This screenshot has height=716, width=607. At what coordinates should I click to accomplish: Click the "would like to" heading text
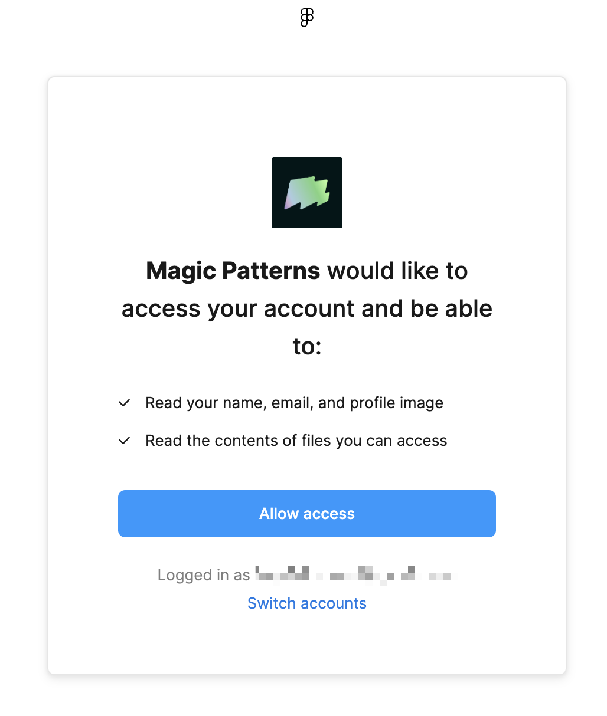click(x=397, y=271)
